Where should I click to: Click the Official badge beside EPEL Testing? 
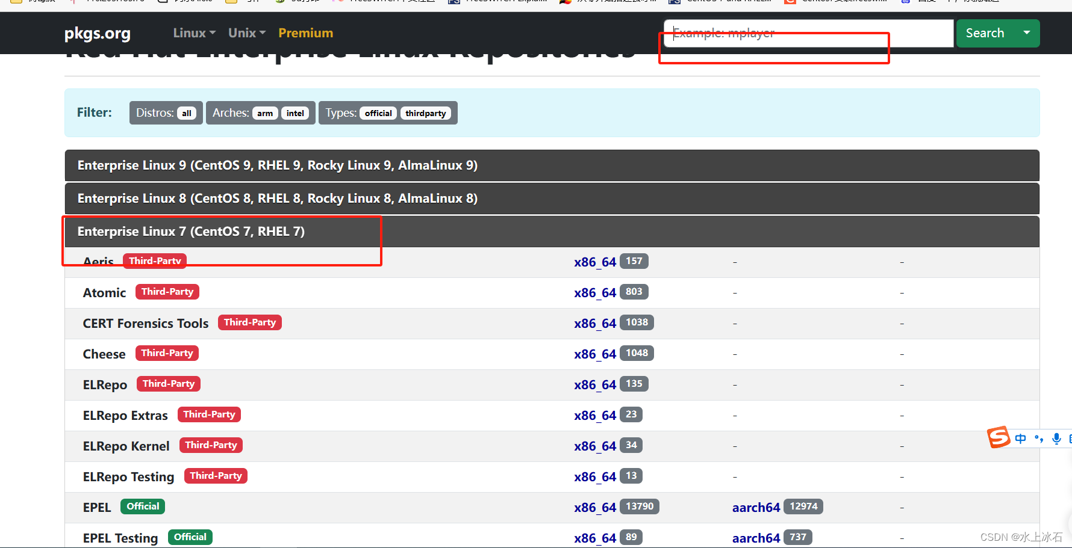190,537
